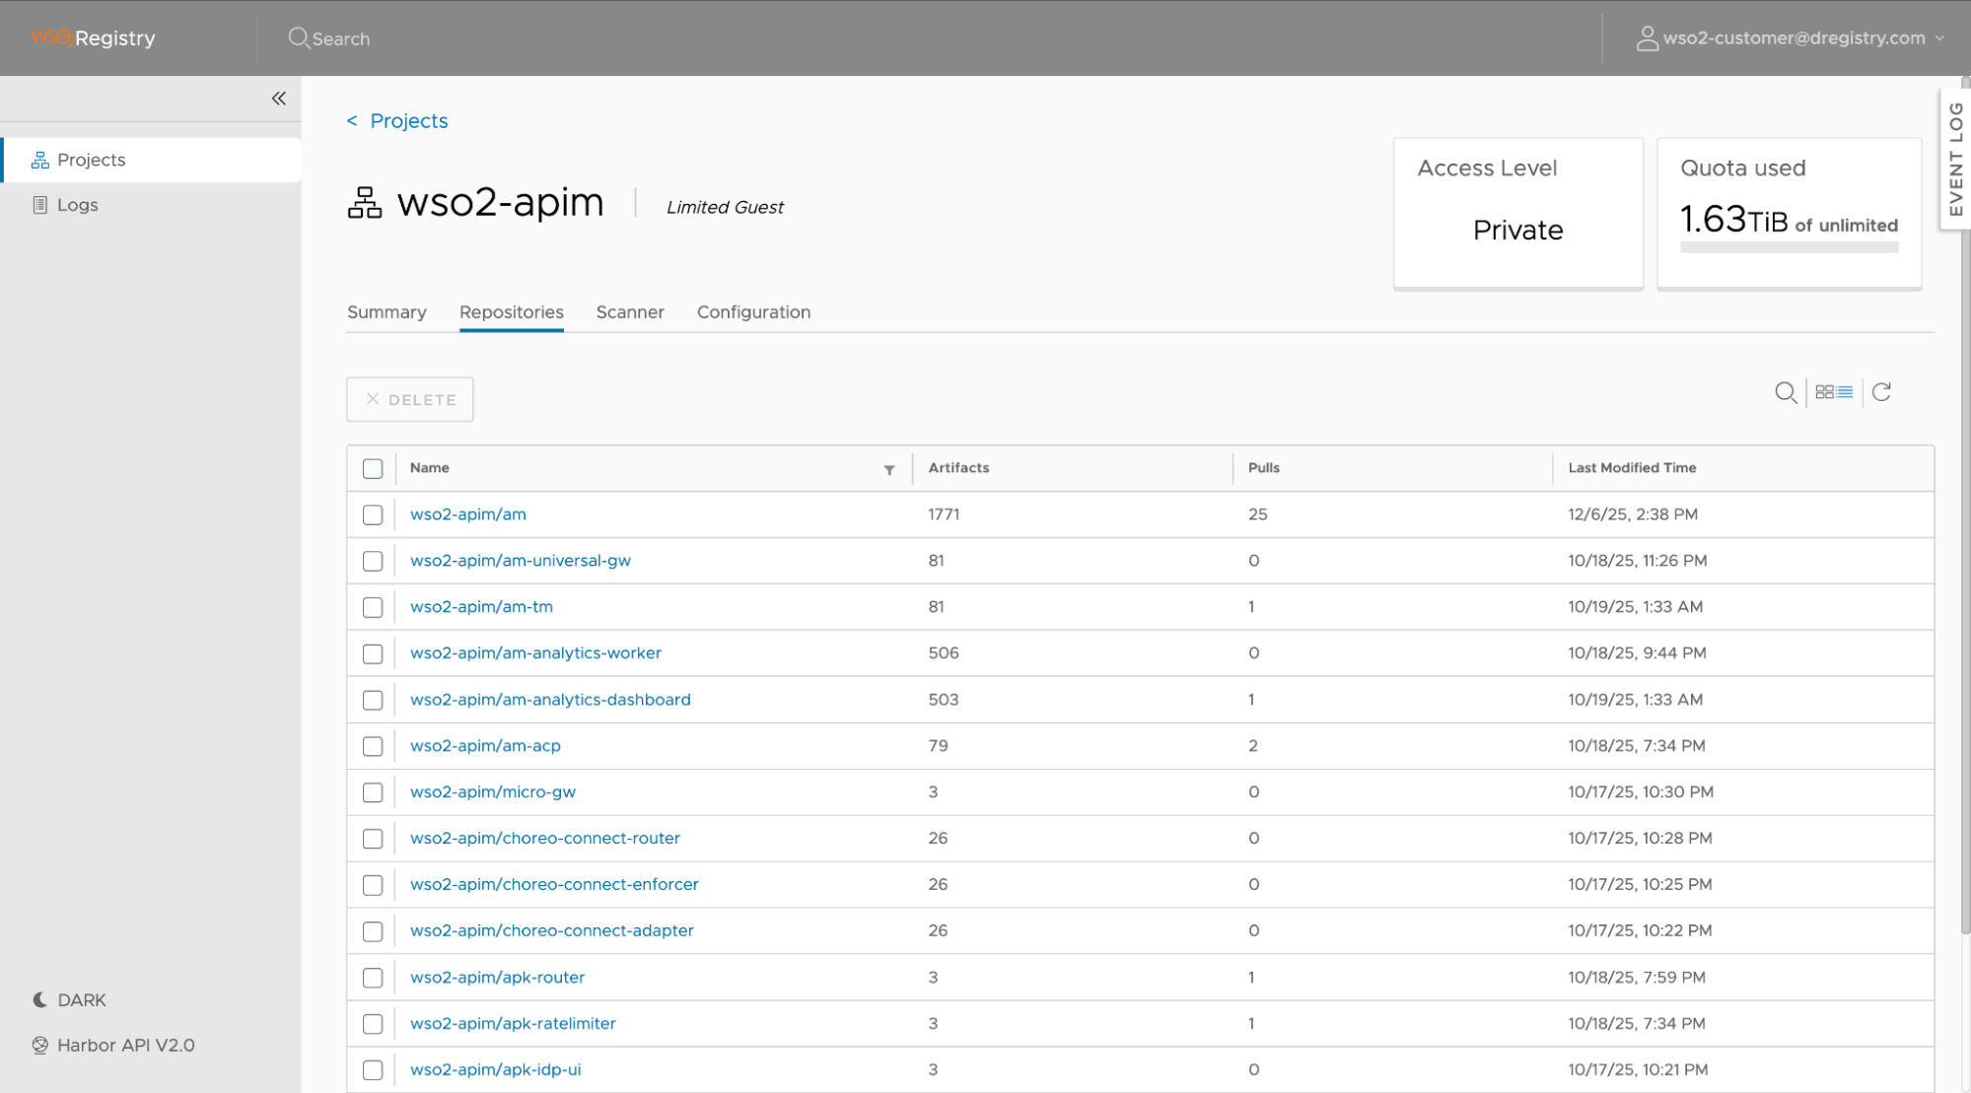Switch repositories to card view

point(1823,391)
